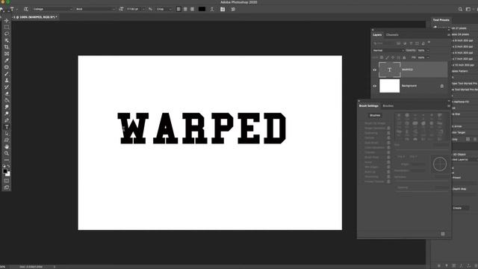This screenshot has width=478, height=269.
Task: Switch to the Layers tab
Action: click(x=377, y=35)
